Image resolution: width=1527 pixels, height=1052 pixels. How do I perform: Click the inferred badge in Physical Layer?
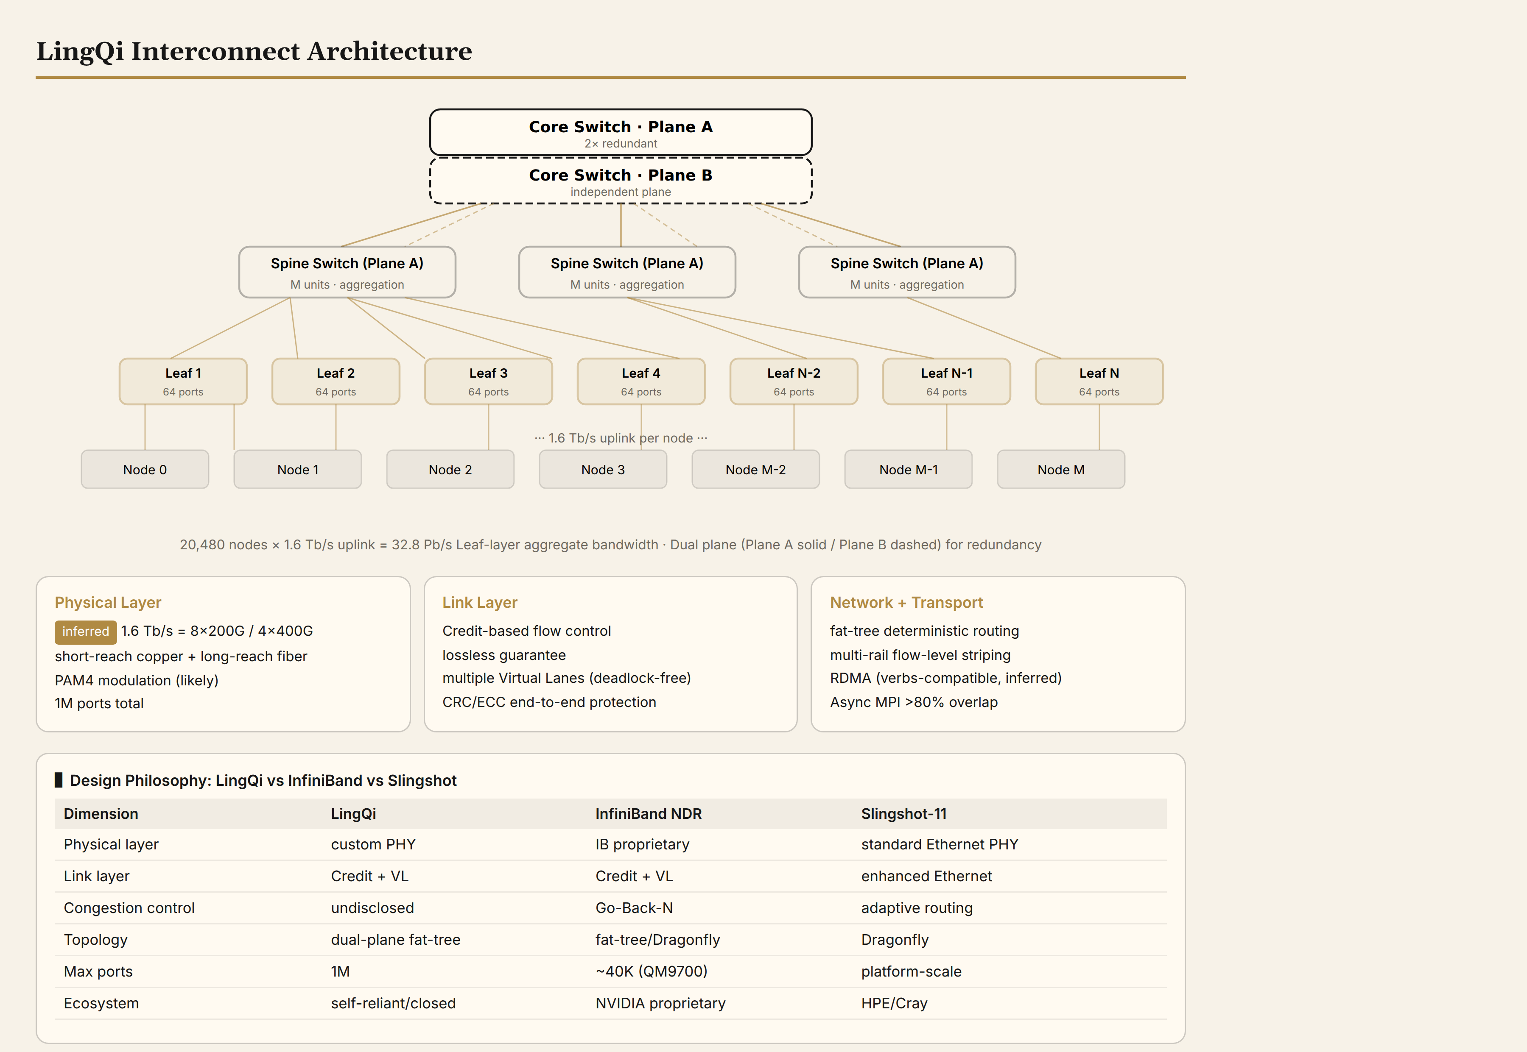(x=86, y=632)
